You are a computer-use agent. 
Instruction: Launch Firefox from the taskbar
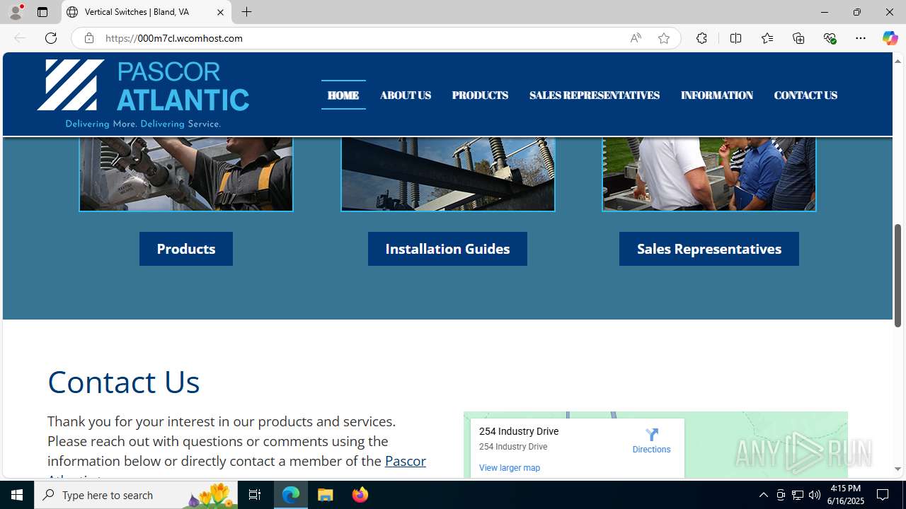click(x=360, y=495)
